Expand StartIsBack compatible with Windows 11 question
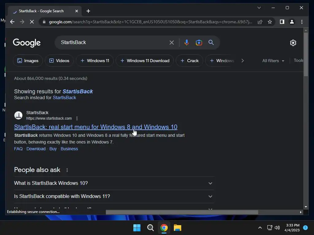314x235 pixels. click(114, 196)
